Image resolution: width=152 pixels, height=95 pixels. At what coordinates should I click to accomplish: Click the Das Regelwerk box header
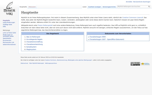(x=52, y=34)
